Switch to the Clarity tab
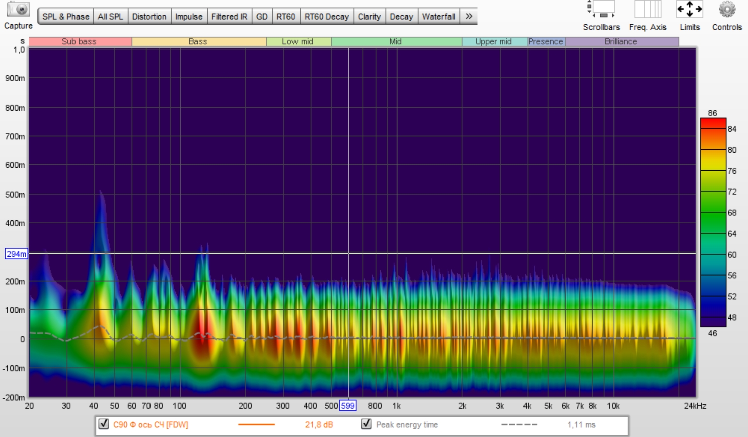This screenshot has height=437, width=748. pyautogui.click(x=369, y=17)
